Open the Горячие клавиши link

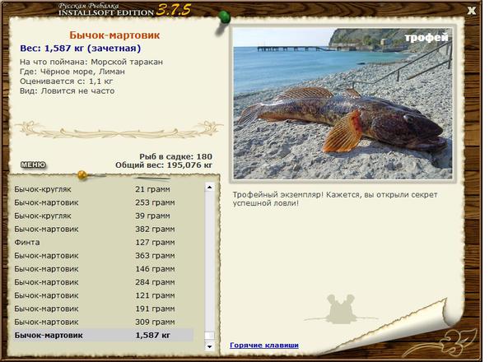(x=264, y=345)
